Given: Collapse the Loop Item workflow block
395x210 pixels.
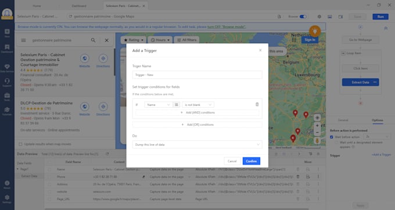Looking at the screenshot, I should click(343, 54).
